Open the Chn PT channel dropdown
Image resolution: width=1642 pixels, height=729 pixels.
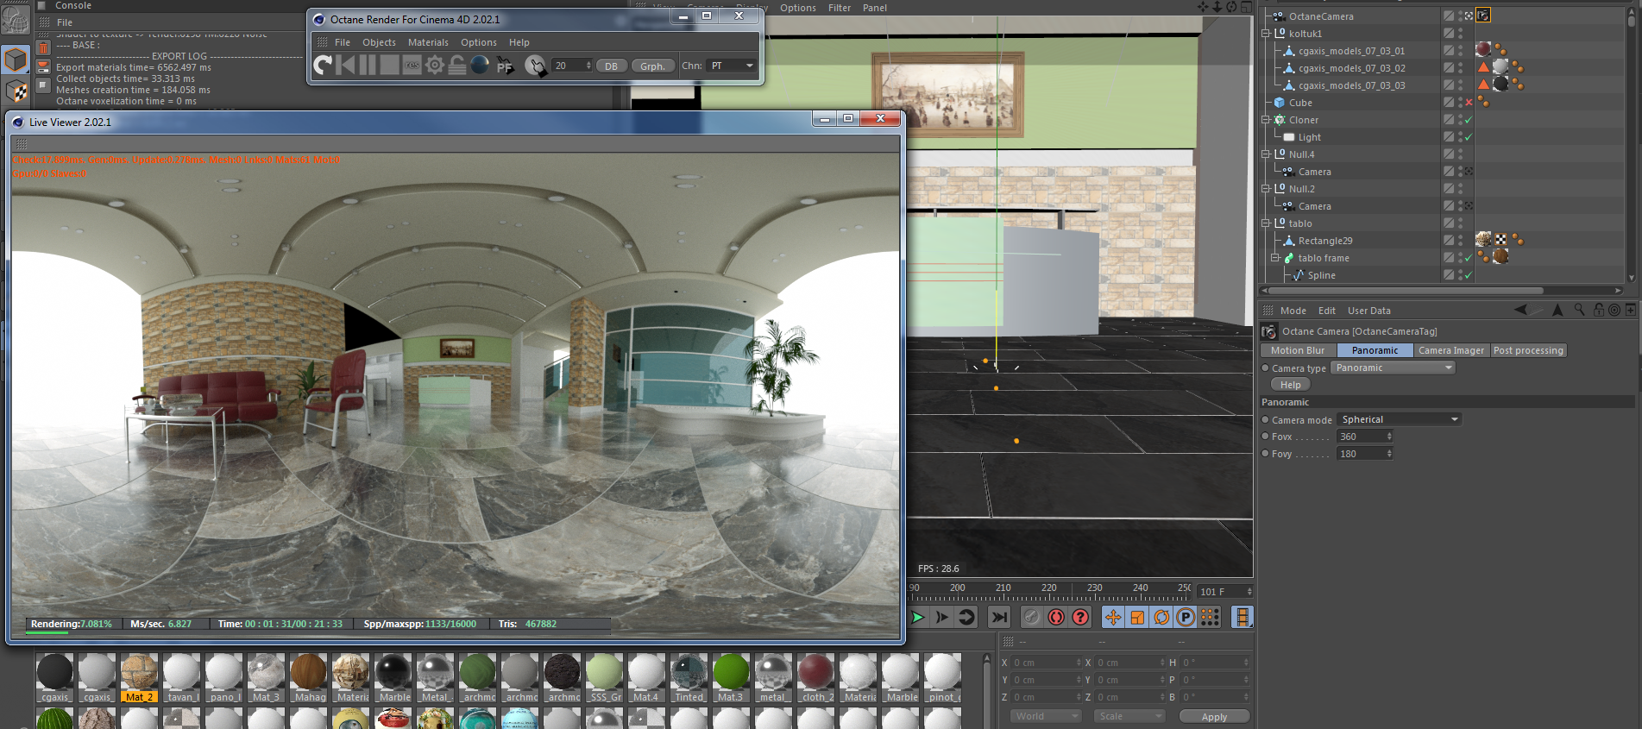tap(731, 66)
